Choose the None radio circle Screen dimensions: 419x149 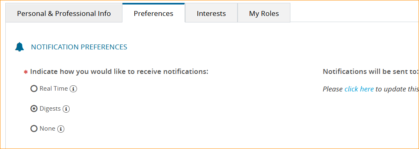click(x=34, y=129)
